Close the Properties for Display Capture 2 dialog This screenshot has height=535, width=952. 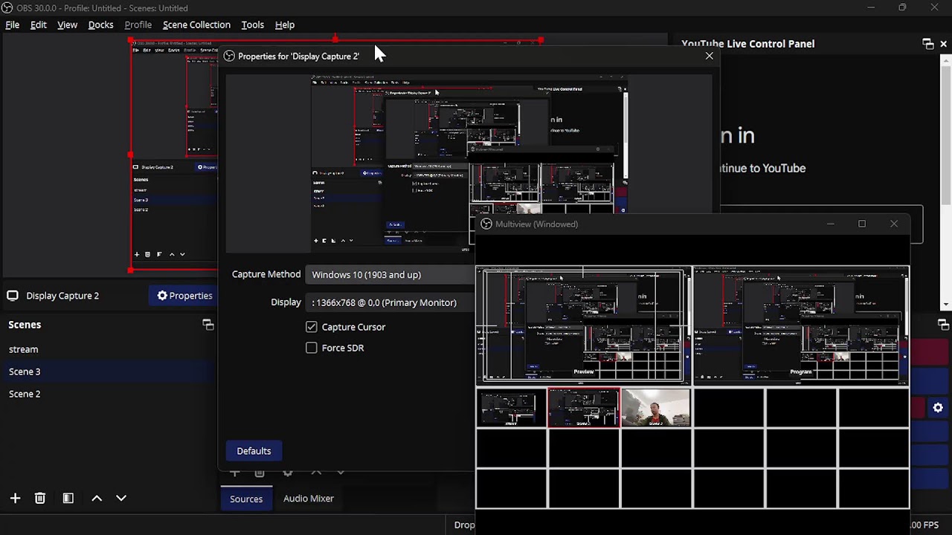(709, 56)
